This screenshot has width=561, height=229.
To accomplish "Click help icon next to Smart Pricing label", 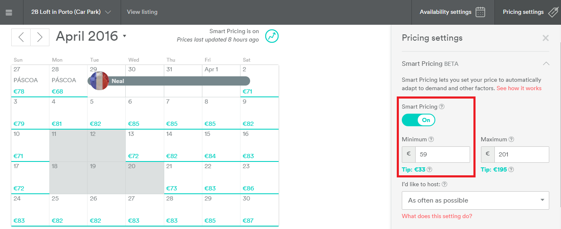I will pos(442,107).
